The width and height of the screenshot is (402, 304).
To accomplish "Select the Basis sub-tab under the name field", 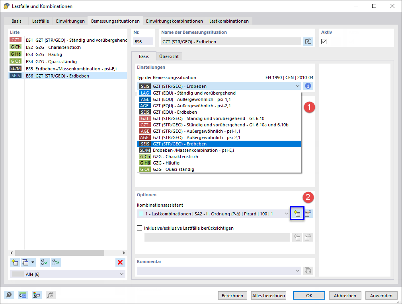I will (144, 56).
